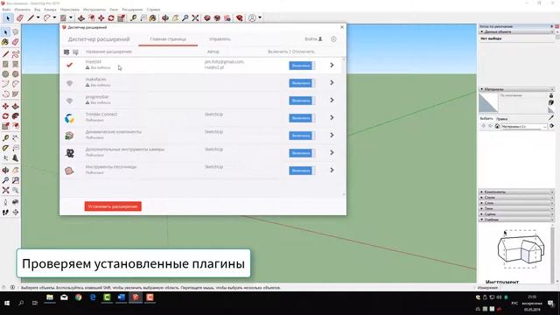The height and width of the screenshot is (315, 560).
Task: Click the Move tool in top toolbar
Action: pos(101,17)
